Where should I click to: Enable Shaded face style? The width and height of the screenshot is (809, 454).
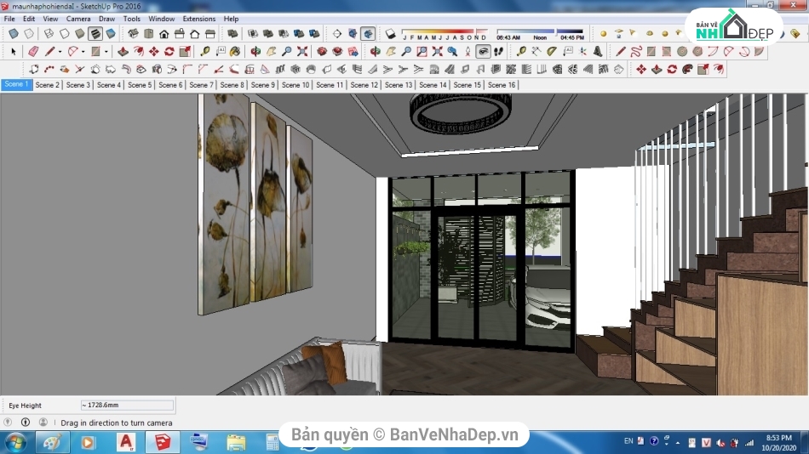[x=79, y=34]
